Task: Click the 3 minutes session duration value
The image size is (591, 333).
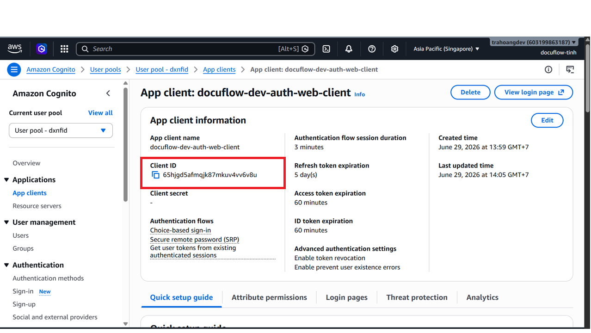Action: pyautogui.click(x=309, y=147)
